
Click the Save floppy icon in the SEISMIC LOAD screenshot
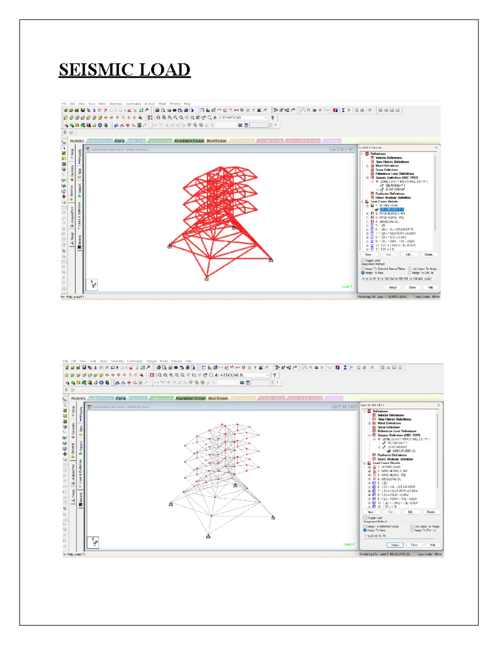[x=83, y=110]
